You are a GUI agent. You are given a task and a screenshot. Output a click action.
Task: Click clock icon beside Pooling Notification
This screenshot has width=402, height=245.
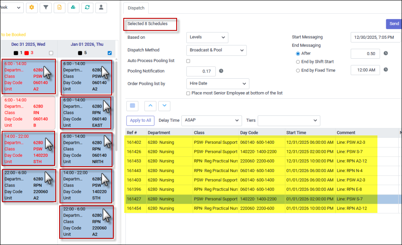click(x=221, y=71)
